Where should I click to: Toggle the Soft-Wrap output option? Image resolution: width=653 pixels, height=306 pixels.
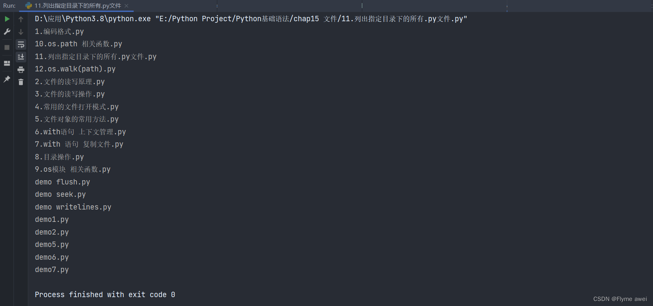21,45
